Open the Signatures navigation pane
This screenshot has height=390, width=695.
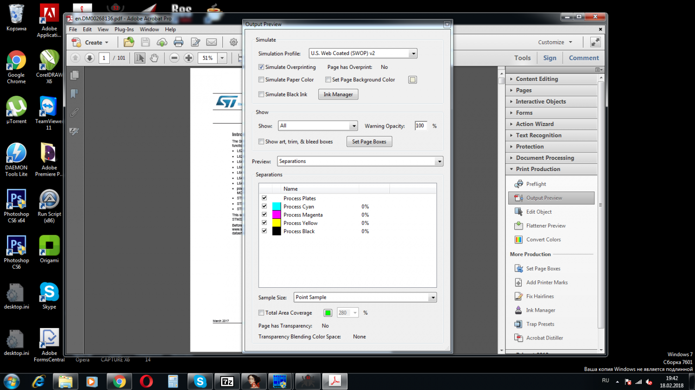[x=74, y=131]
